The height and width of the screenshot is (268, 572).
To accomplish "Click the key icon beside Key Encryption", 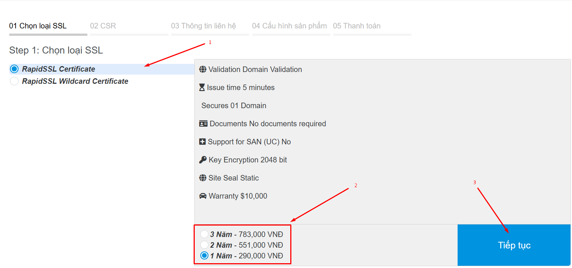I will (203, 160).
